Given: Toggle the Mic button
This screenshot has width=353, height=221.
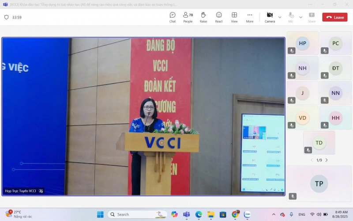Looking at the screenshot, I should [291, 17].
